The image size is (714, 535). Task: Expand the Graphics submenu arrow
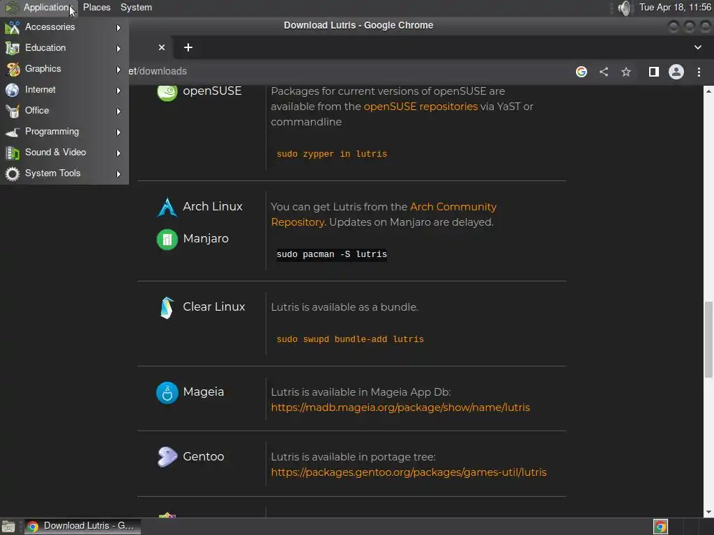[x=119, y=70]
